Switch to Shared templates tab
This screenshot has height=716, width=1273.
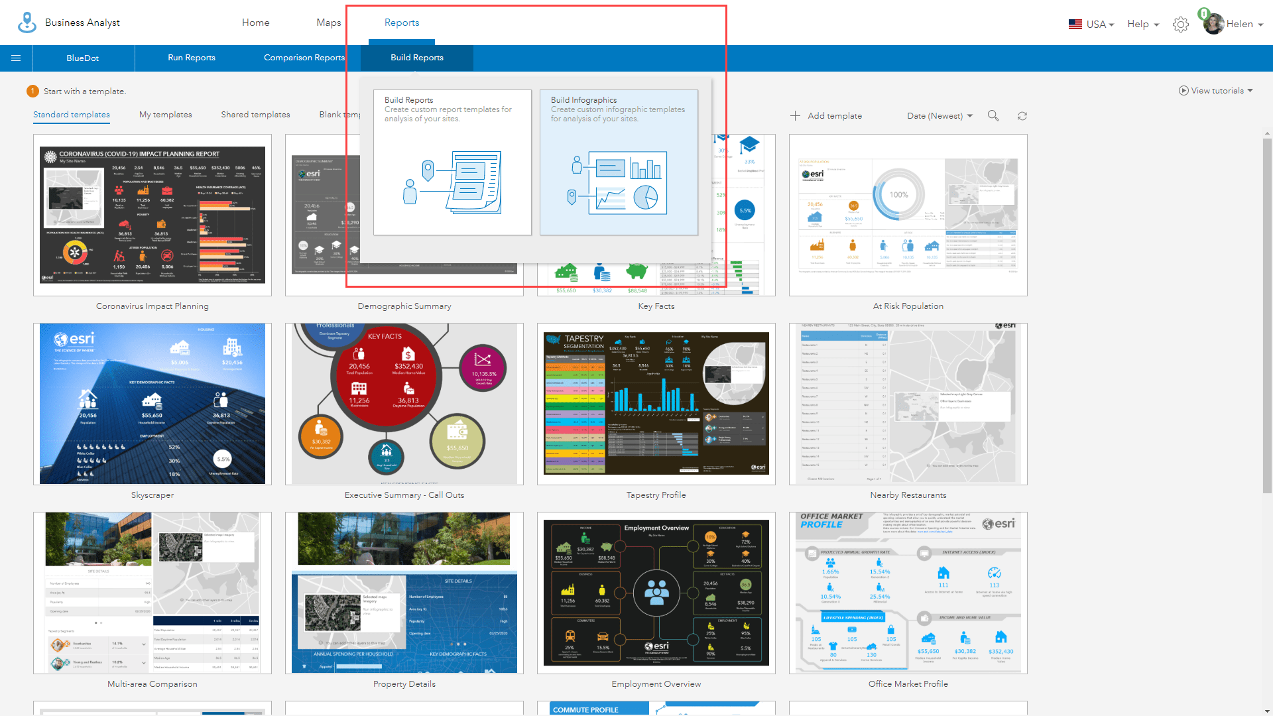click(255, 115)
